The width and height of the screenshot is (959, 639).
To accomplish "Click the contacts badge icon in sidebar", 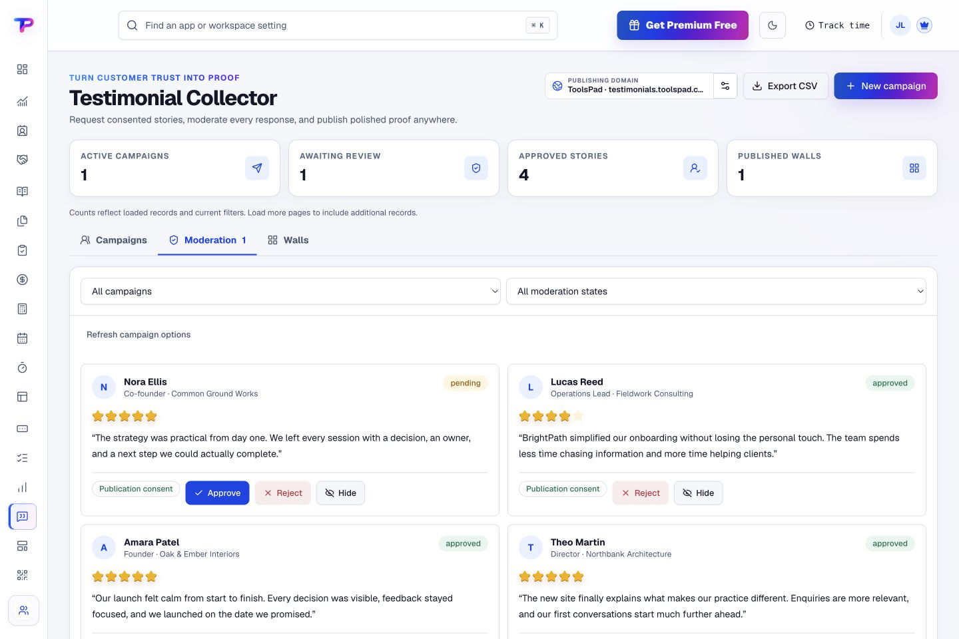I will click(22, 130).
